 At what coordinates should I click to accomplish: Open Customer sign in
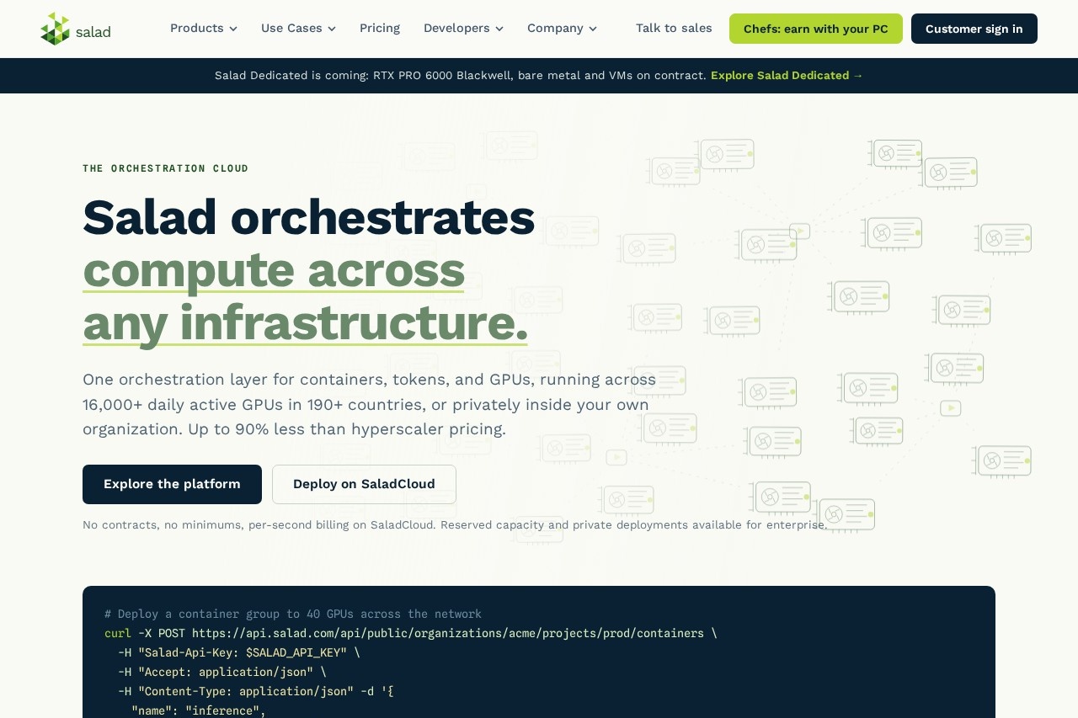(974, 29)
